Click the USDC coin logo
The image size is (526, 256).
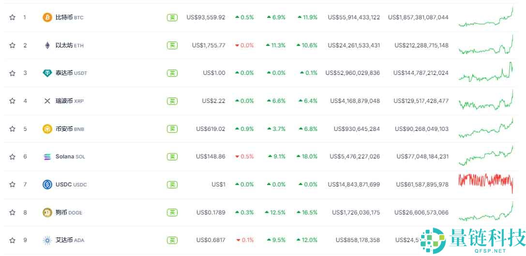click(x=47, y=185)
